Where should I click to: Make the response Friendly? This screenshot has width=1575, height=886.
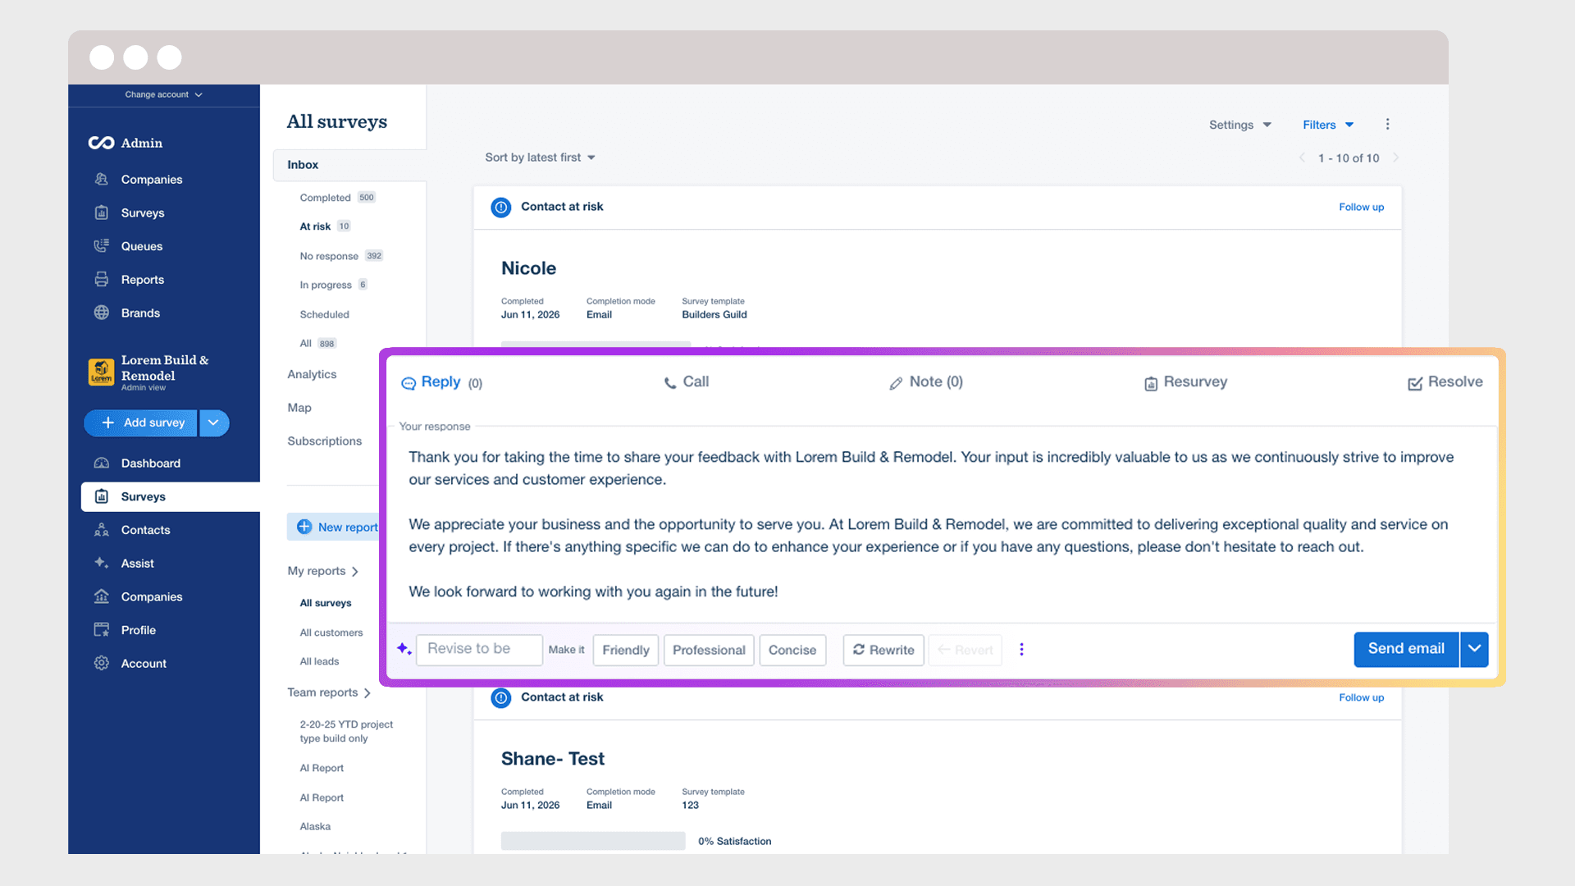tap(625, 650)
